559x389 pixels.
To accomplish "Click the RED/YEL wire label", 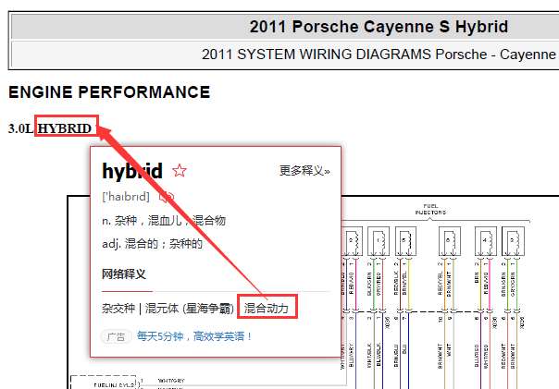I will pos(440,284).
